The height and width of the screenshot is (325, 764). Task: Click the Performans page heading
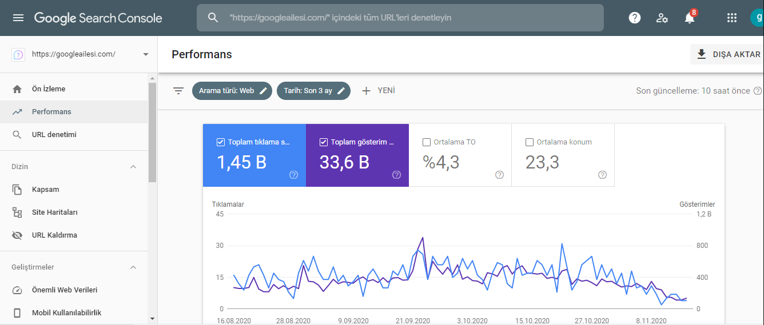202,54
